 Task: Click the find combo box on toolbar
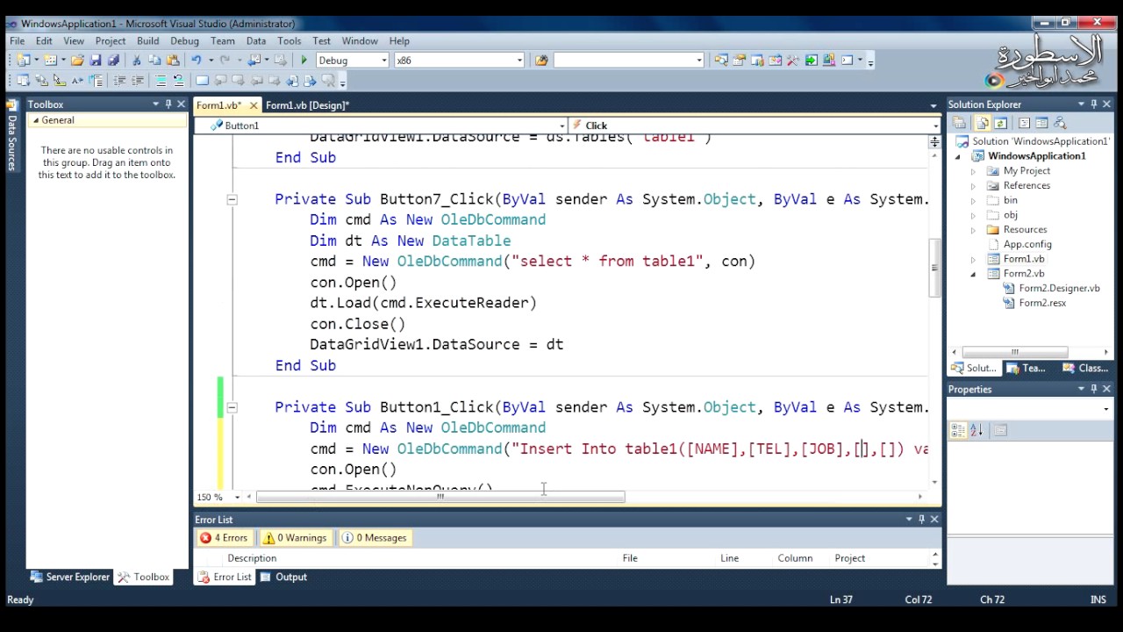click(628, 61)
